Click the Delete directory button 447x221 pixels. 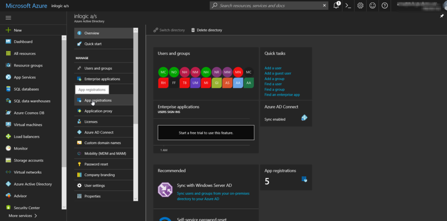(207, 30)
